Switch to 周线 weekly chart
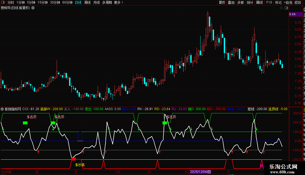Image resolution: width=305 pixels, height=175 pixels. (x=87, y=2)
